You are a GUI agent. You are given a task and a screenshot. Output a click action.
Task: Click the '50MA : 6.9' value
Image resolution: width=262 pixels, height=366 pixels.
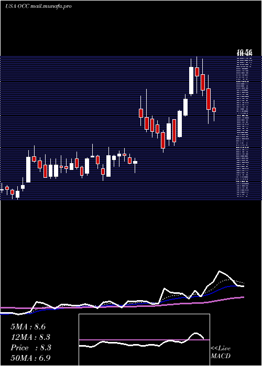[x=30, y=358]
